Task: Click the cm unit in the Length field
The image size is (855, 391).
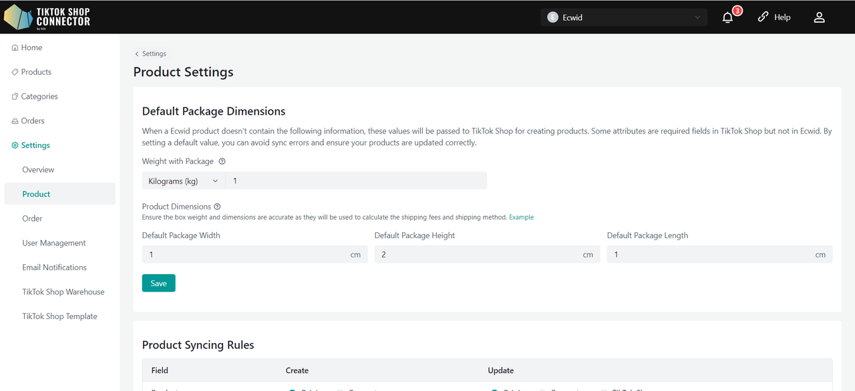Action: [x=820, y=255]
